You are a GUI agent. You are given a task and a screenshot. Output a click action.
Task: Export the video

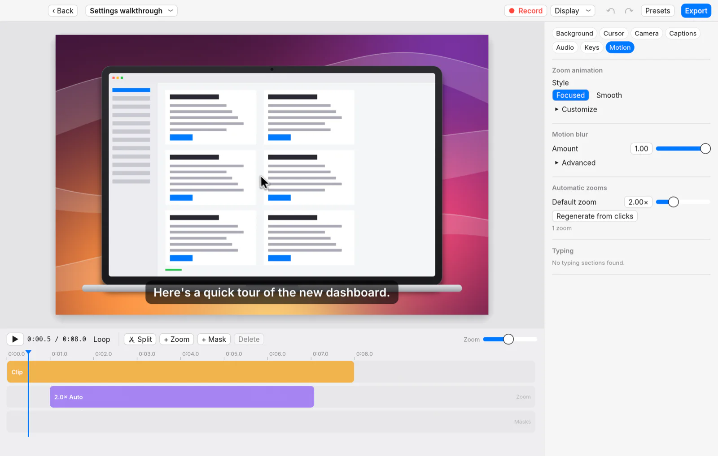[696, 11]
